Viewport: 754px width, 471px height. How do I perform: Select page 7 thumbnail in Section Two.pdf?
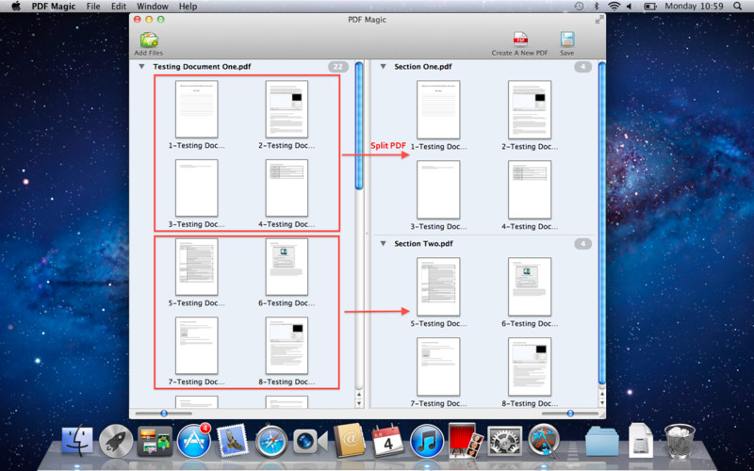click(438, 366)
